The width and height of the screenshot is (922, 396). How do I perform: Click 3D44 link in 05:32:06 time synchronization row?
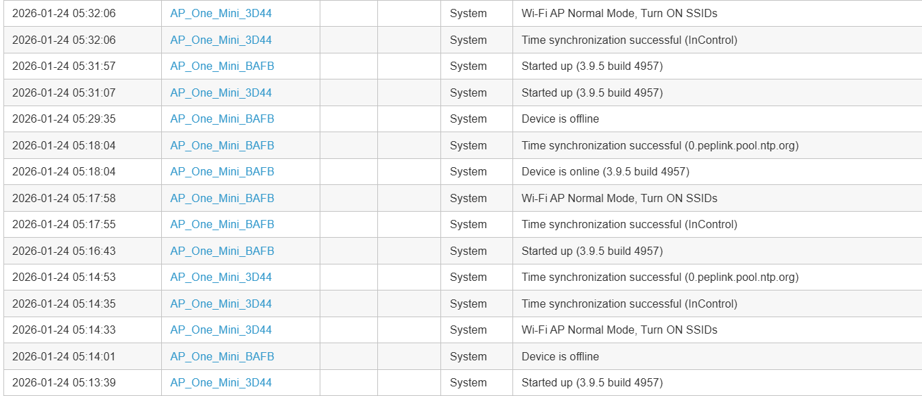[x=221, y=40]
